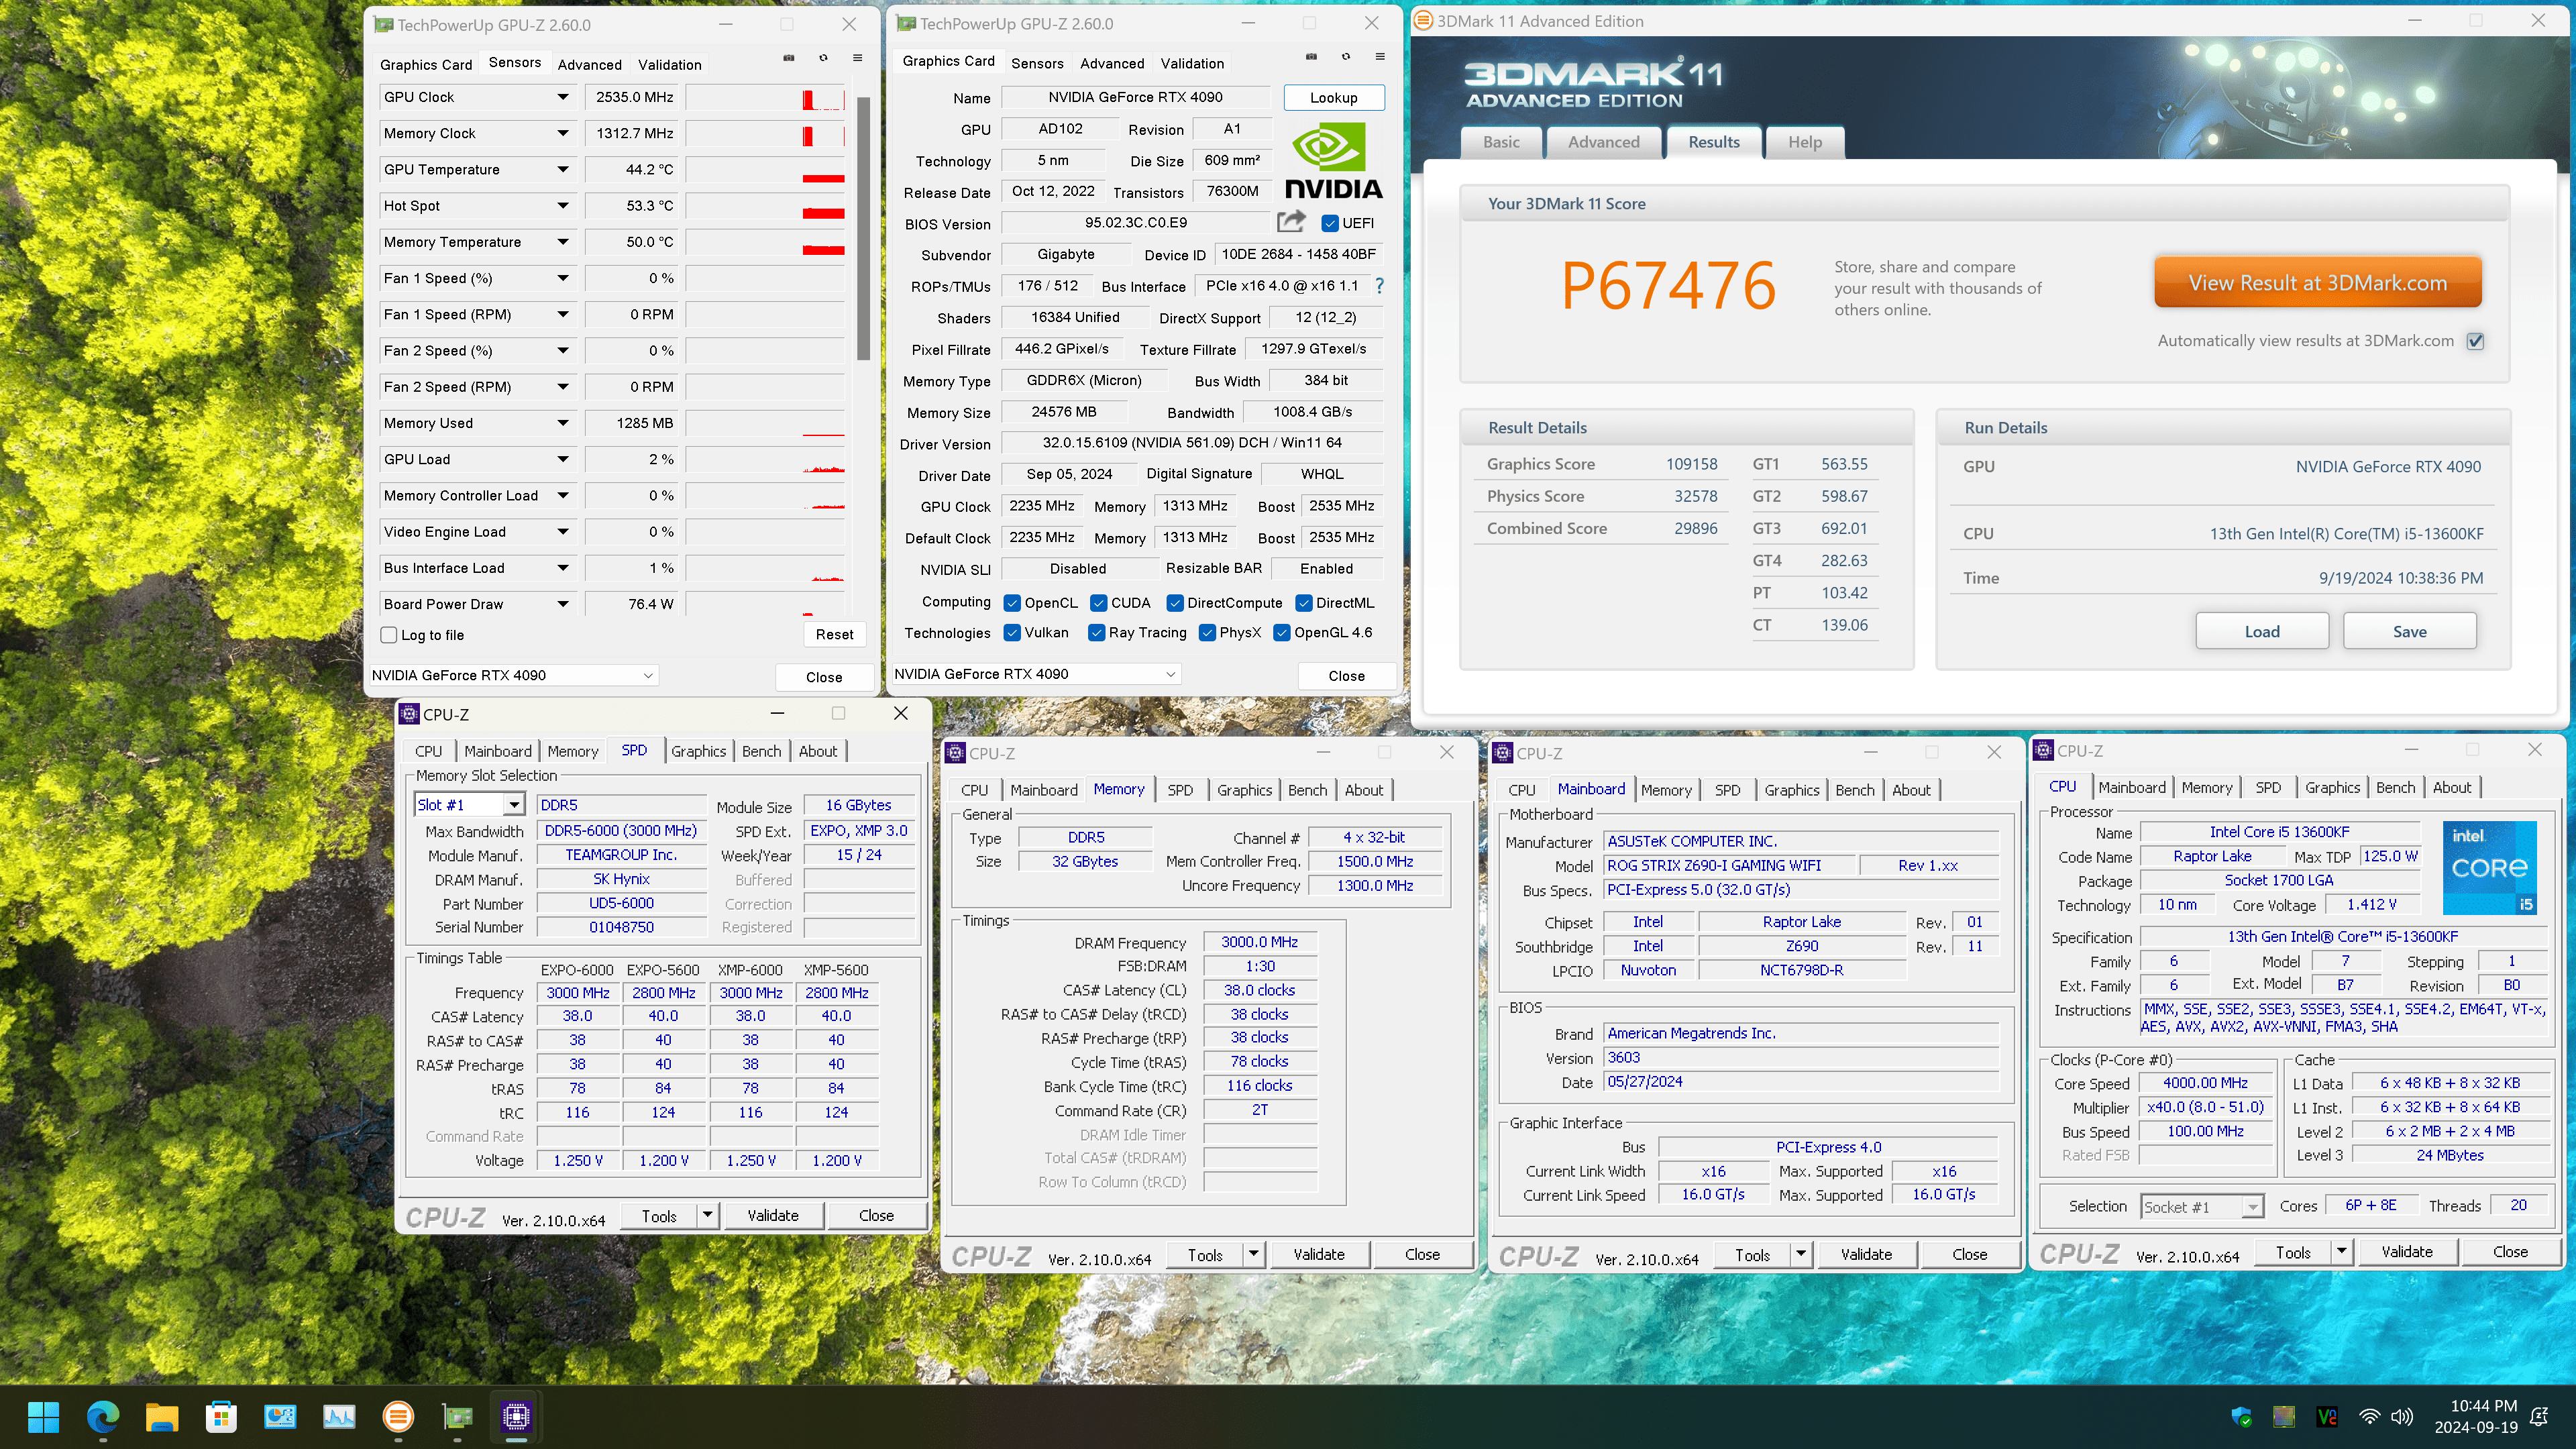The image size is (2576, 1449).
Task: Click the CPU-Z purple chip taskbar icon
Action: 516,1416
